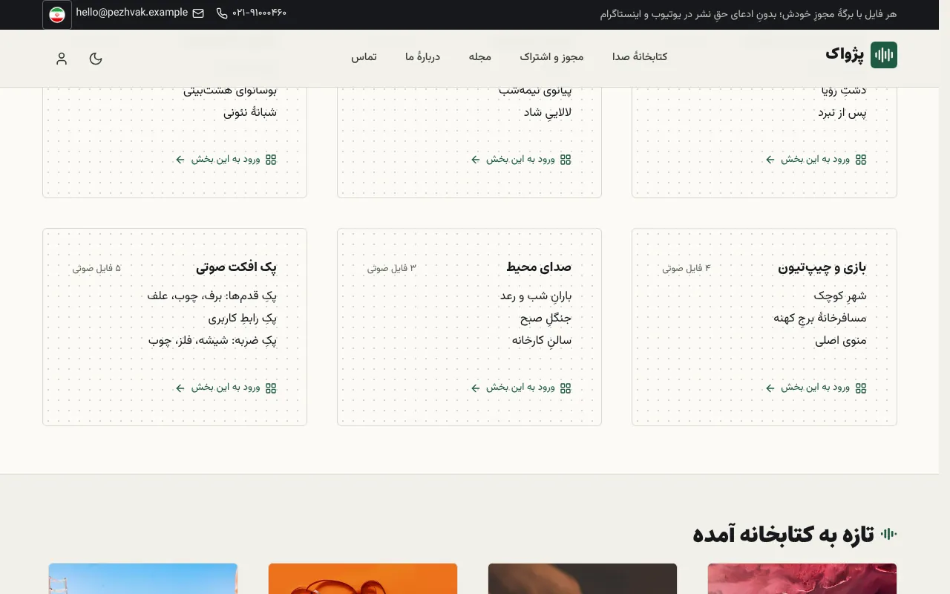The image size is (950, 594).
Task: Toggle dark mode with the moon icon
Action: [96, 59]
